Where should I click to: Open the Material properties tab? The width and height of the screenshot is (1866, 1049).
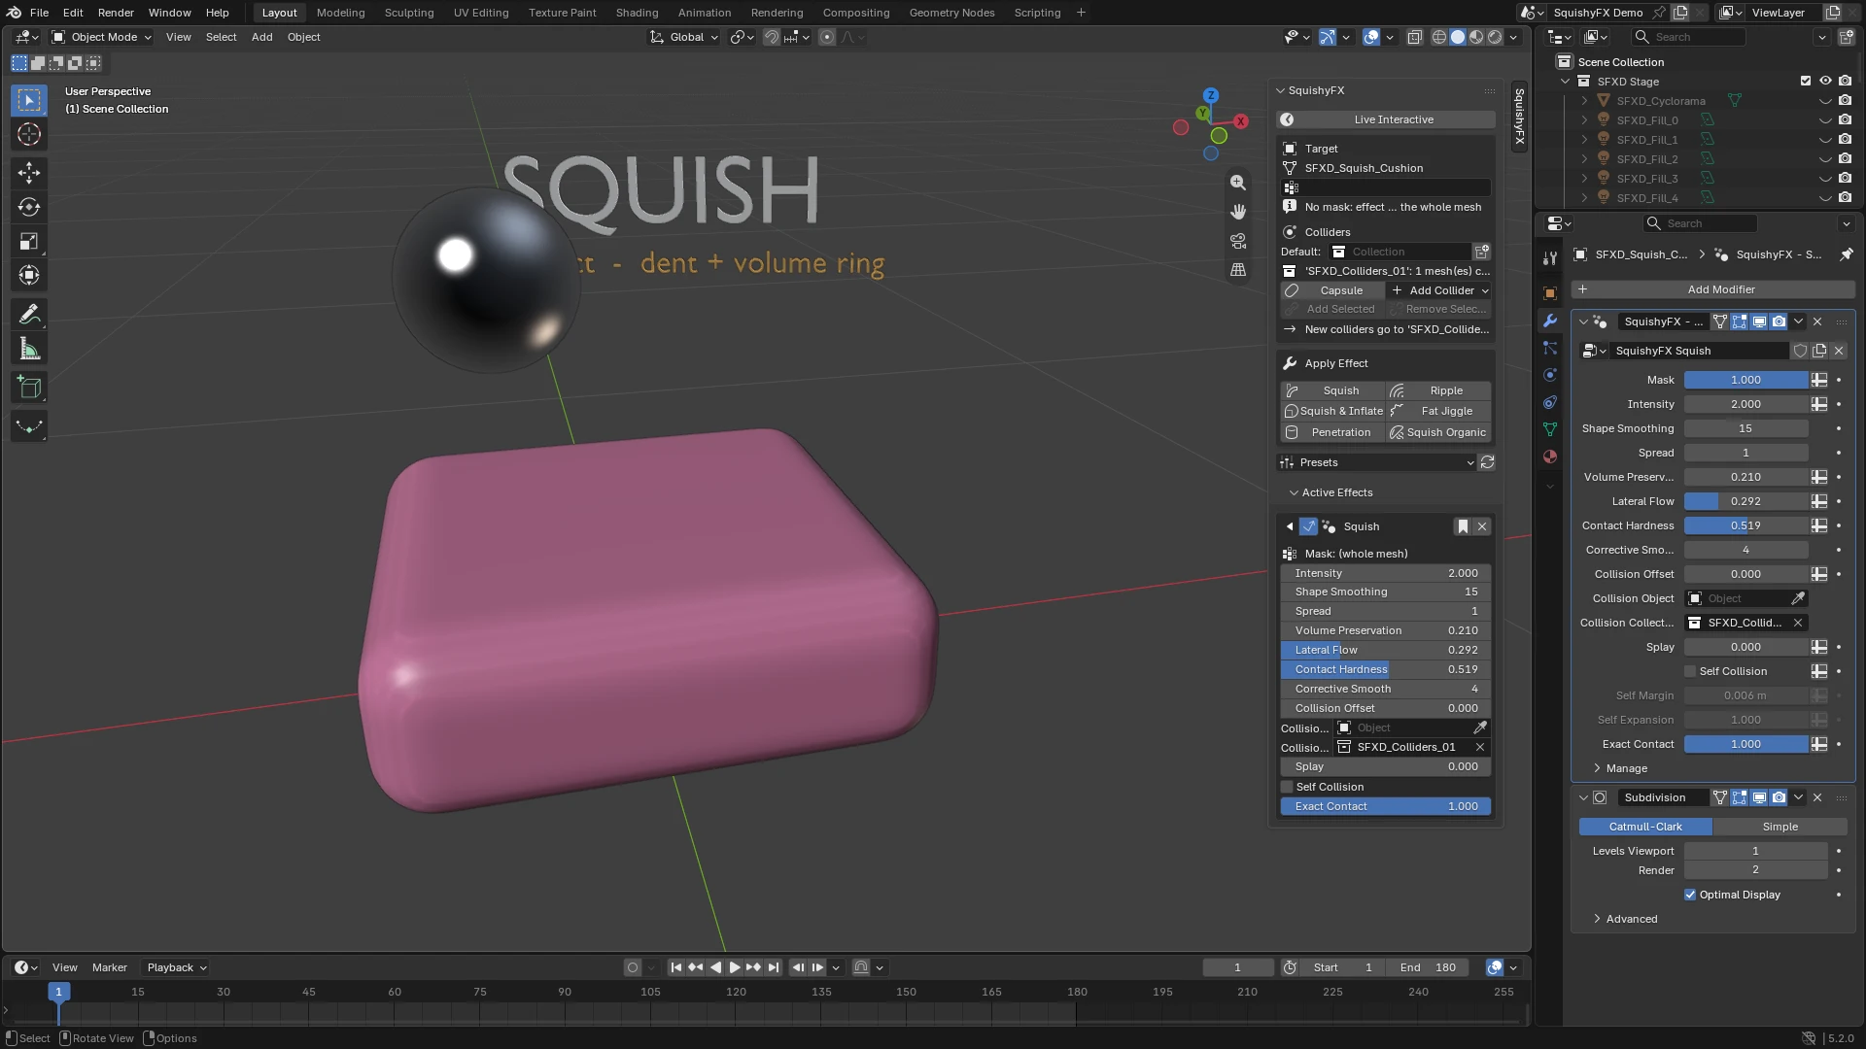tap(1550, 457)
